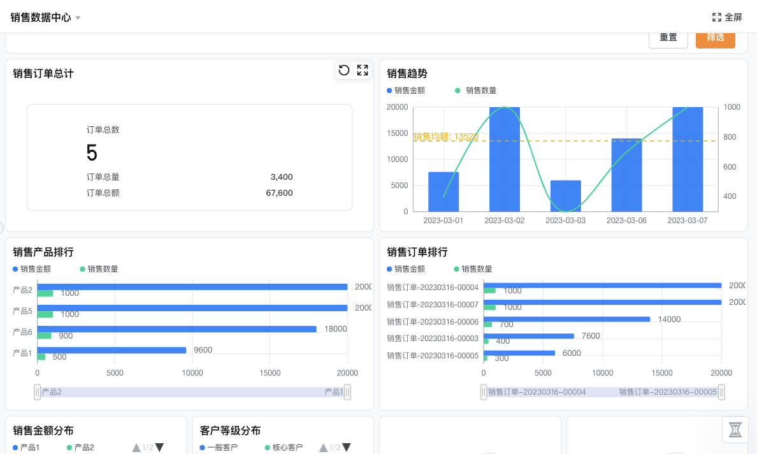Click the 7600 value label in 销售订单排行
Image resolution: width=757 pixels, height=454 pixels.
point(591,336)
